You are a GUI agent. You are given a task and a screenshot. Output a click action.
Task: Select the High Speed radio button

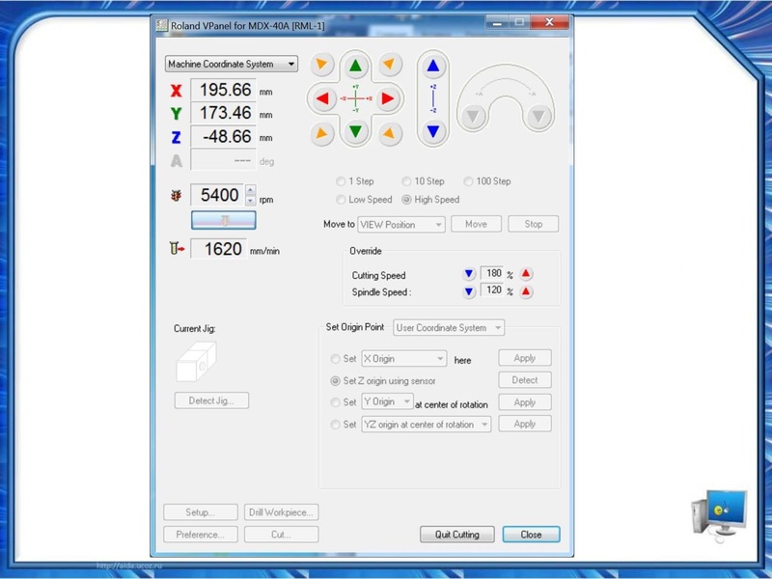pos(406,200)
